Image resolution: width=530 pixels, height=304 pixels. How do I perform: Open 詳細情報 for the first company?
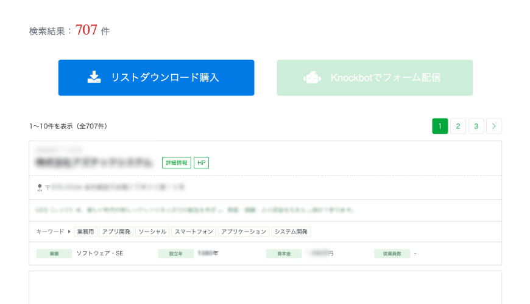pos(177,162)
